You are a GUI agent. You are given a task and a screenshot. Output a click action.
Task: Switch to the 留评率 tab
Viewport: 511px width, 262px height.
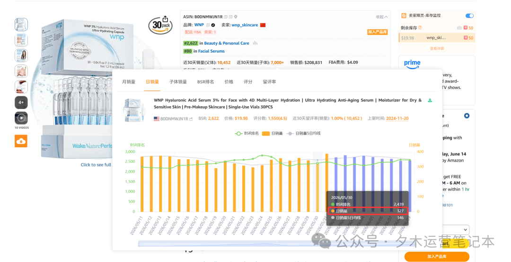(x=269, y=82)
